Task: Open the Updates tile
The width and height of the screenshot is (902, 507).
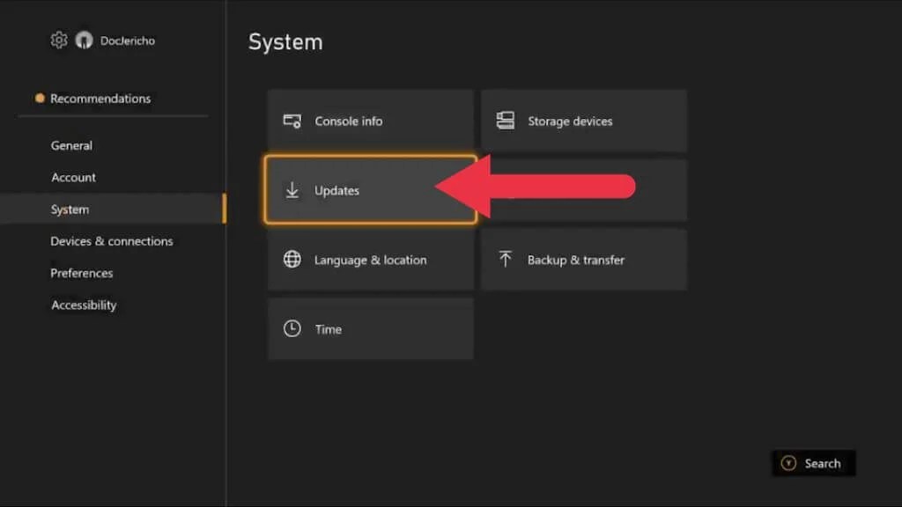Action: click(370, 190)
